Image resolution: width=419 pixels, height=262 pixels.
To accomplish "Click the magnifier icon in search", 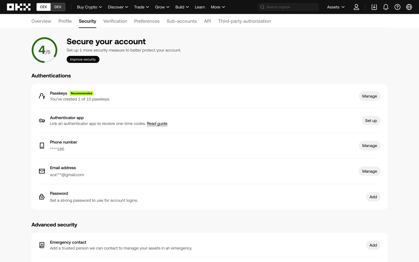I will [x=263, y=7].
